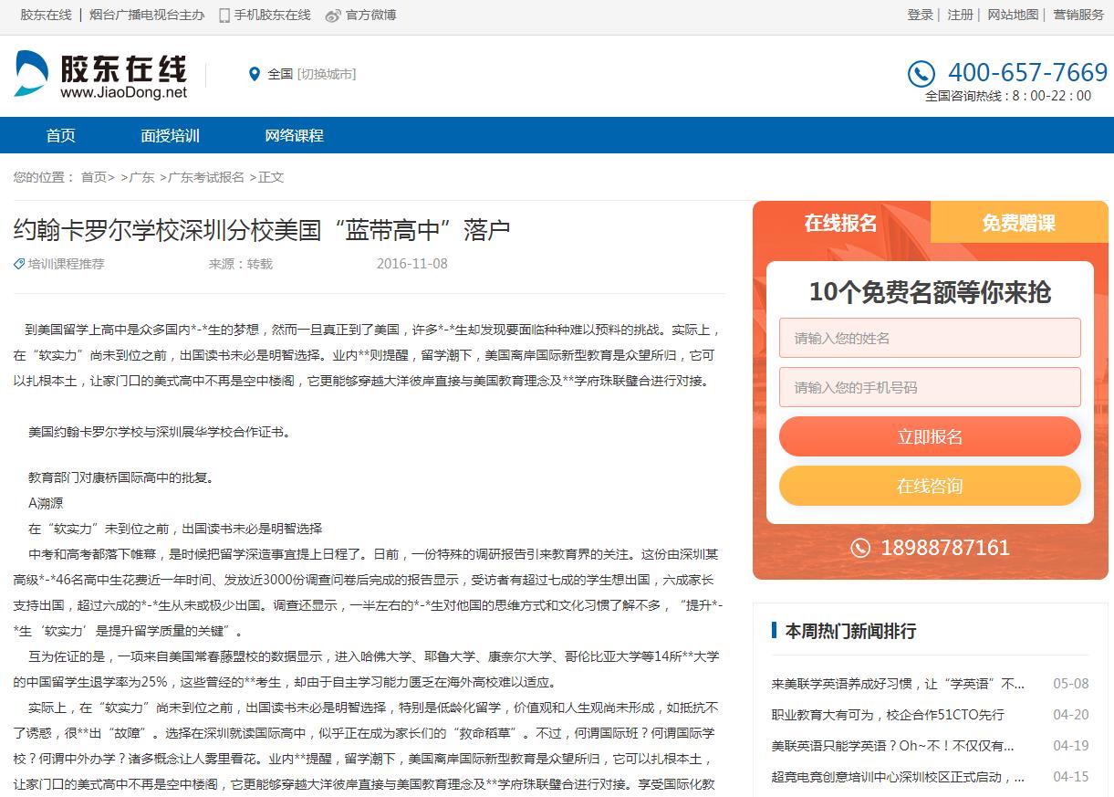
Task: Focus the 请输入您的姓名 input field
Action: coord(930,338)
